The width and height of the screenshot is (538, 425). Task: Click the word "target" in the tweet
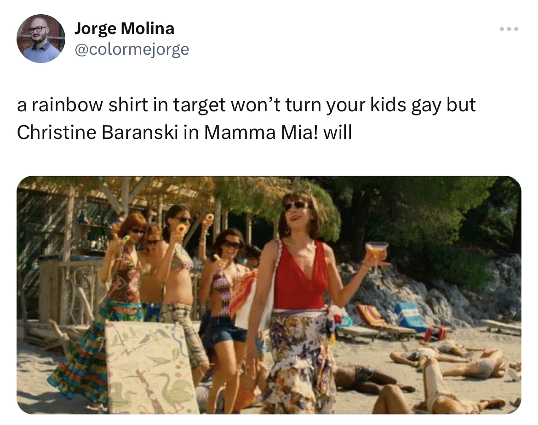[x=199, y=105]
